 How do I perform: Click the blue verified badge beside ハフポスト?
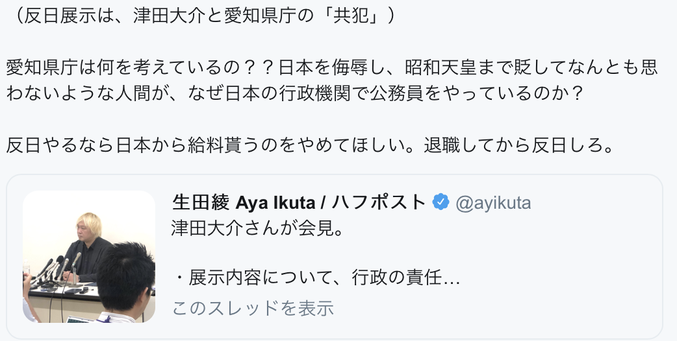tap(441, 202)
